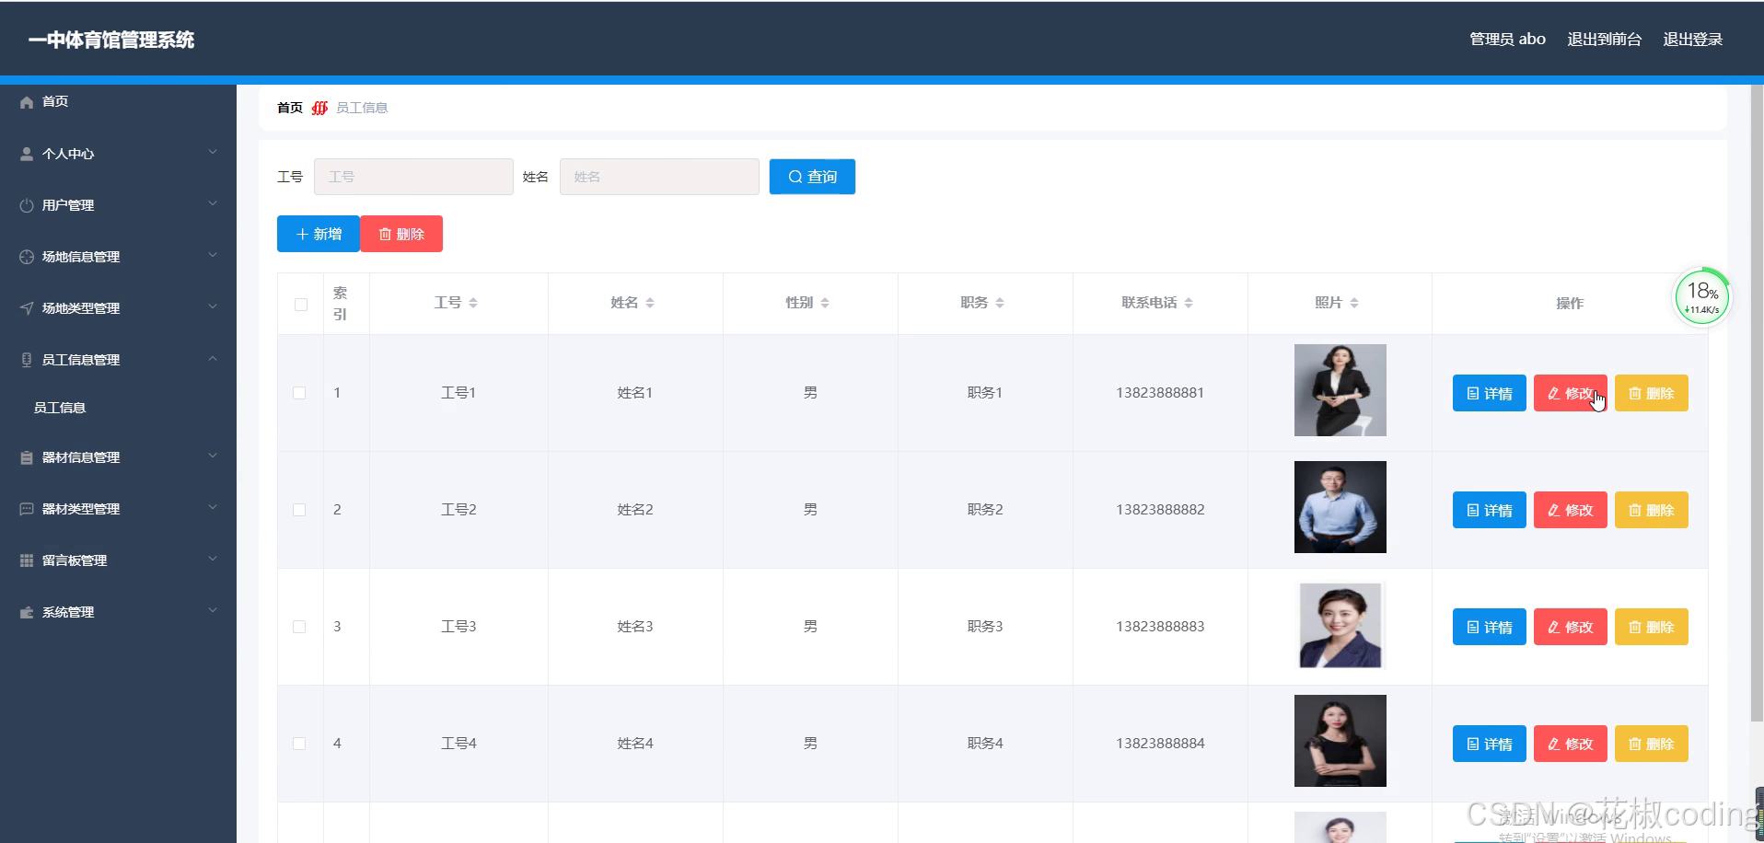
Task: Click the red breadcrumb separator icon
Action: [319, 108]
